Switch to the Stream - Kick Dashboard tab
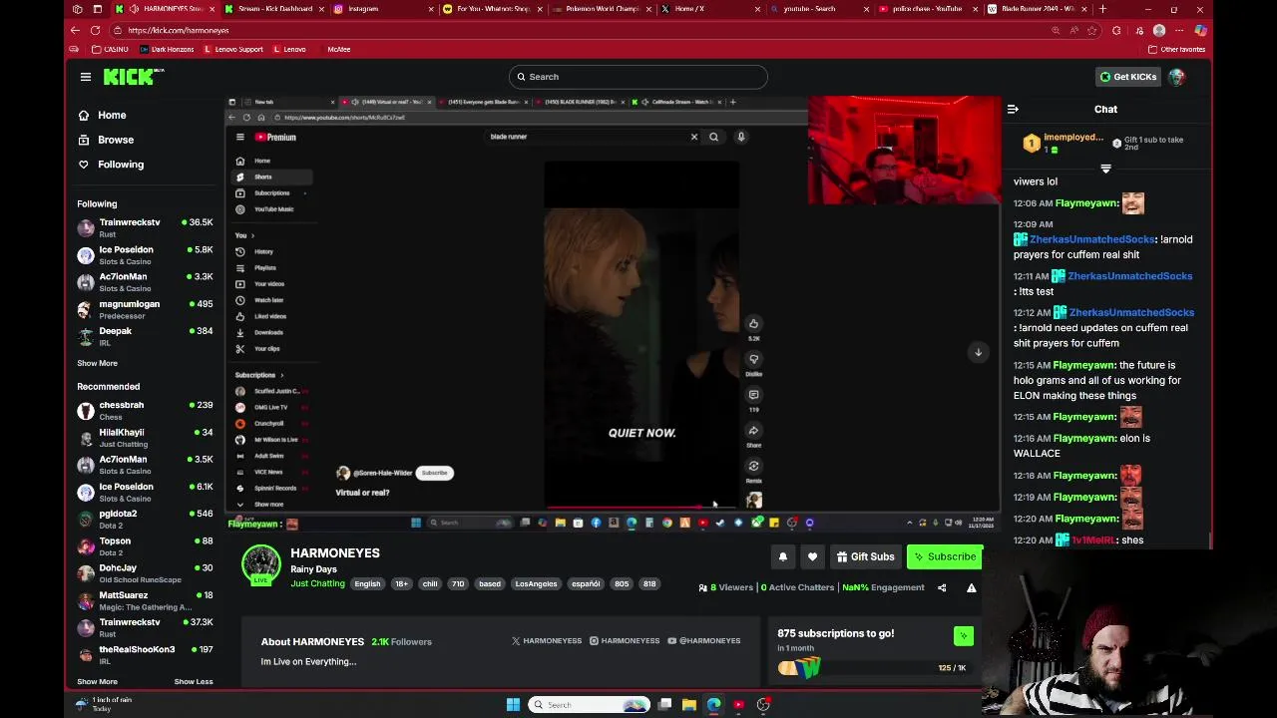Screen dimensions: 1277x718 point(274,9)
